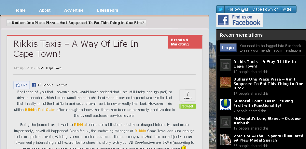Click the Rikkis link after 'I went to'
The height and width of the screenshot is (149, 306).
[80, 125]
